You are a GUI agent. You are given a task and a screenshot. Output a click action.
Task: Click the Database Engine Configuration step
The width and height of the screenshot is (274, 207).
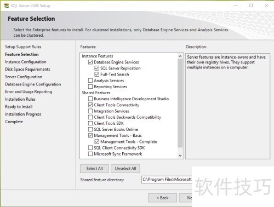tap(33, 84)
